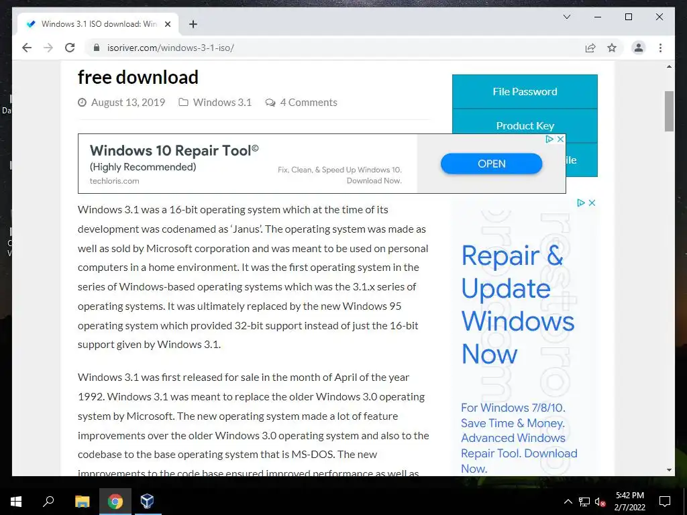Click Repair & Update Windows Now ad

click(x=517, y=305)
